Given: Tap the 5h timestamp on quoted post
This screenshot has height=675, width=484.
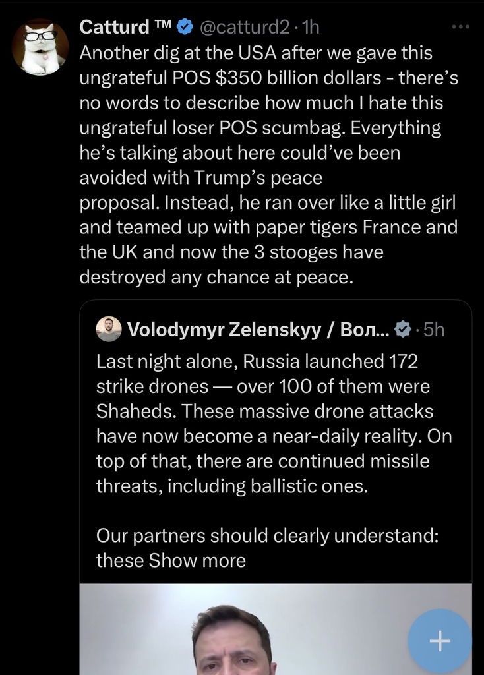Looking at the screenshot, I should pyautogui.click(x=434, y=329).
